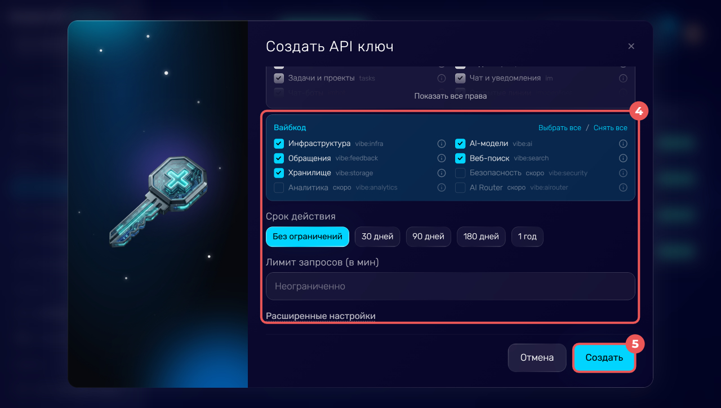
Task: Open info icon for Хранилище vibe:storage
Action: pyautogui.click(x=442, y=173)
